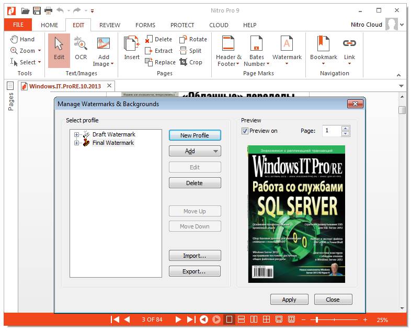Open the Header & Footer dropdown
411x332 pixels.
pyautogui.click(x=237, y=64)
